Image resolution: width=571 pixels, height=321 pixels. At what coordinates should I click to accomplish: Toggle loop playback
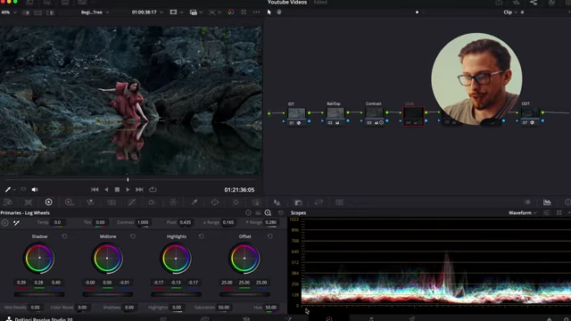point(153,189)
